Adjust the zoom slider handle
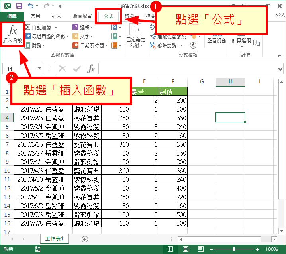The height and width of the screenshot is (254, 286). (x=234, y=249)
